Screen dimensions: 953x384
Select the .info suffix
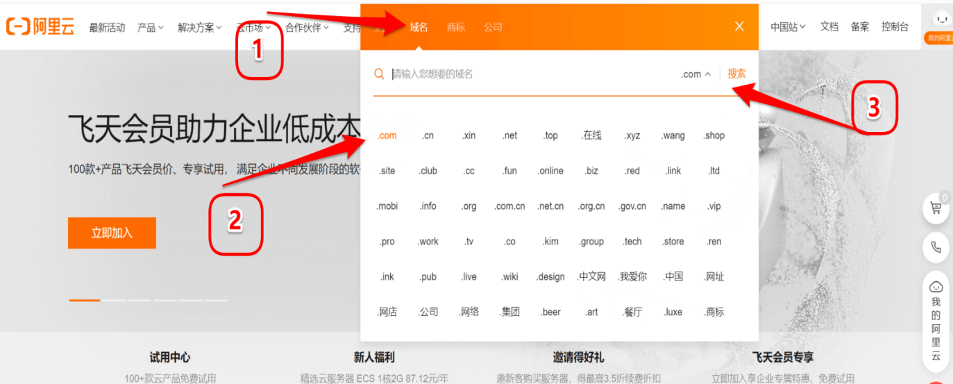[428, 206]
